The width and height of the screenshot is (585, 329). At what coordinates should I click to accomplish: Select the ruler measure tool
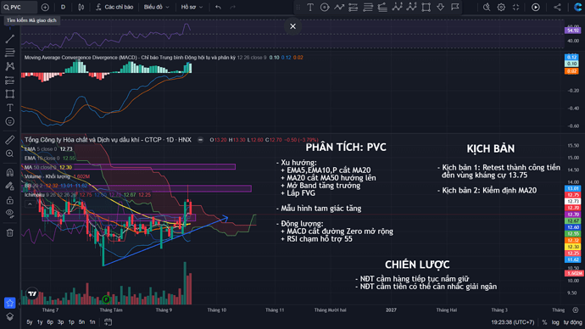[x=10, y=140]
